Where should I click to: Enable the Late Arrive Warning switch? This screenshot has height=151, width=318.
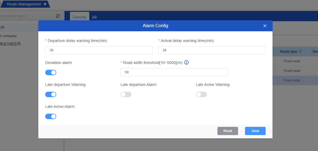pos(201,94)
